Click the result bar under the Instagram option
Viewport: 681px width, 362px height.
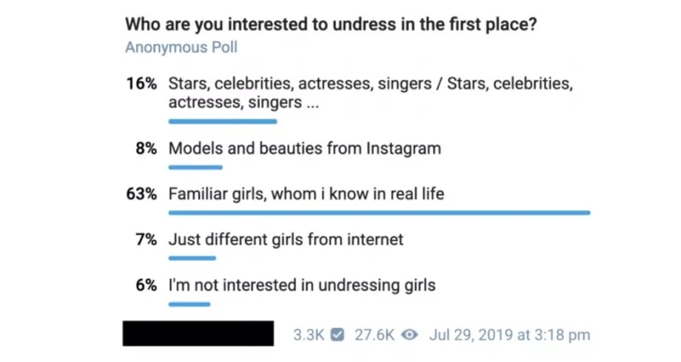point(196,167)
